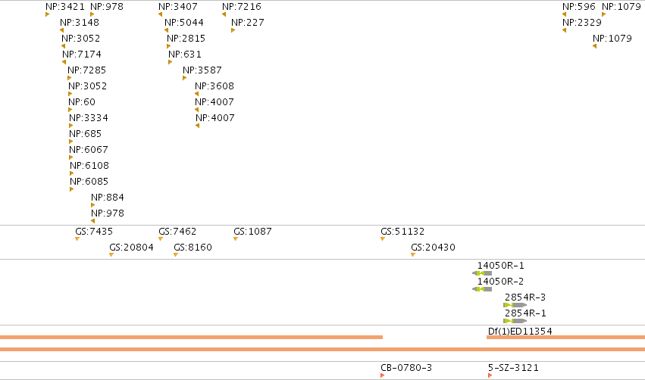
Task: Select the long unbroken orange deficiency bar
Action: [x=323, y=350]
